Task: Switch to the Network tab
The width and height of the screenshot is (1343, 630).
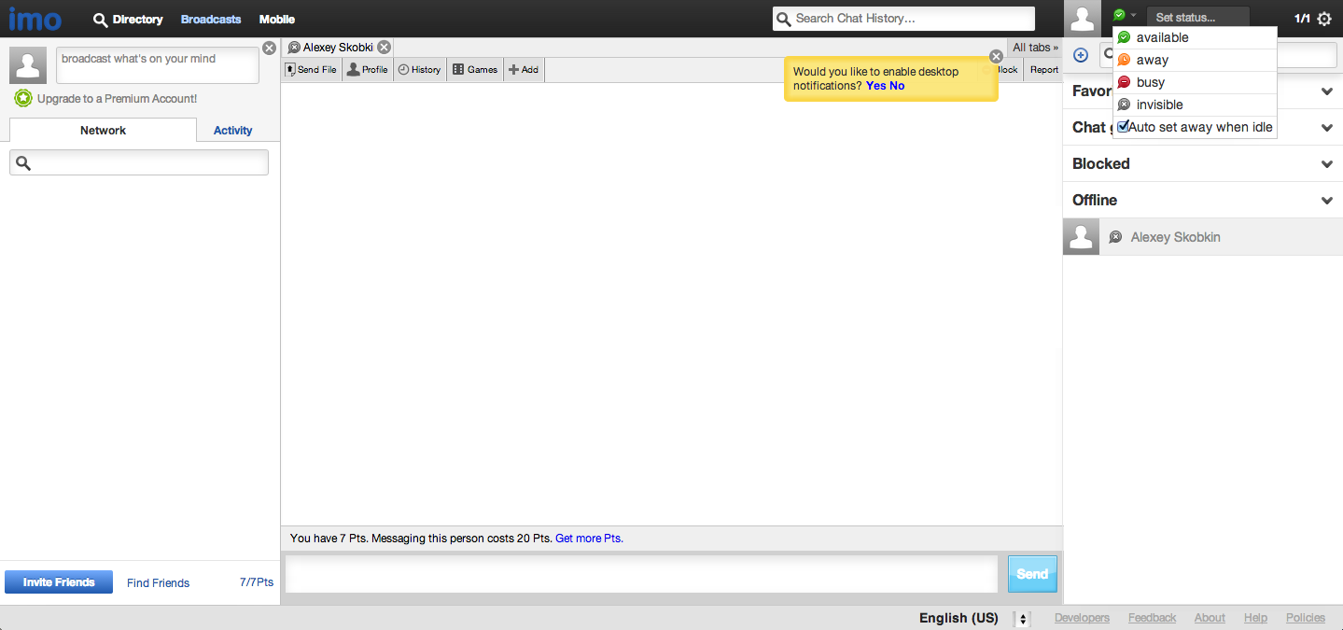Action: [x=103, y=131]
